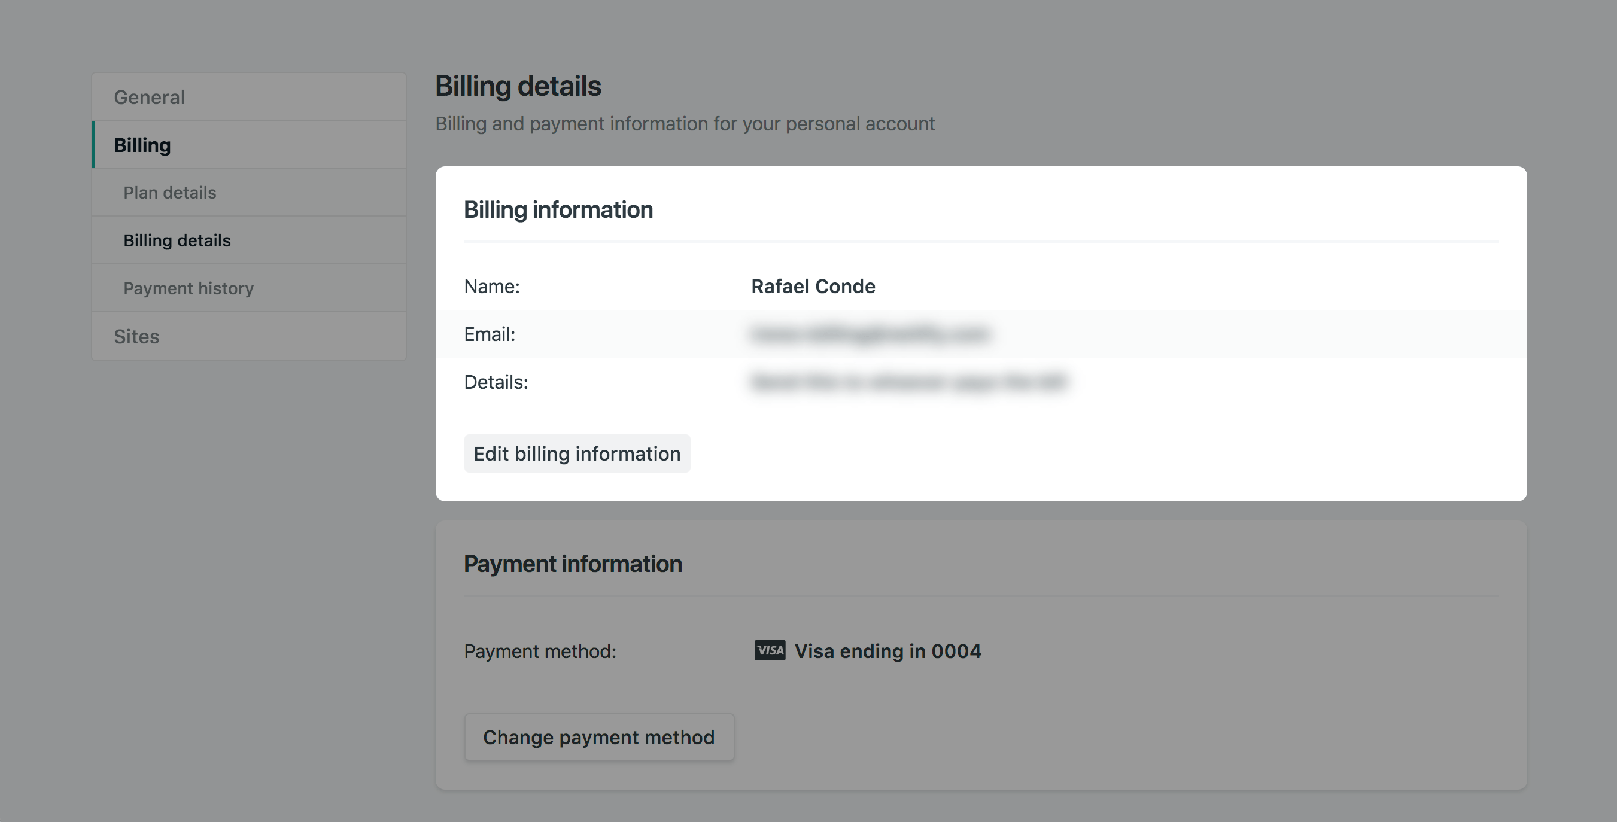This screenshot has width=1617, height=822.
Task: Click the Email field label
Action: 489,334
